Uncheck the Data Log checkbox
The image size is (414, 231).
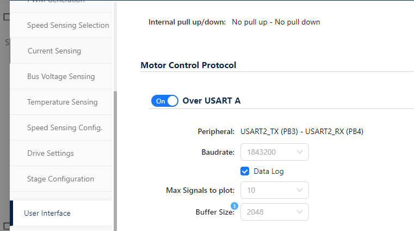point(245,171)
